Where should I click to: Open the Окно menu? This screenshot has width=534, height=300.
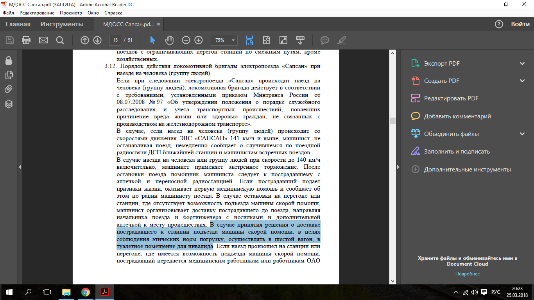coord(93,13)
